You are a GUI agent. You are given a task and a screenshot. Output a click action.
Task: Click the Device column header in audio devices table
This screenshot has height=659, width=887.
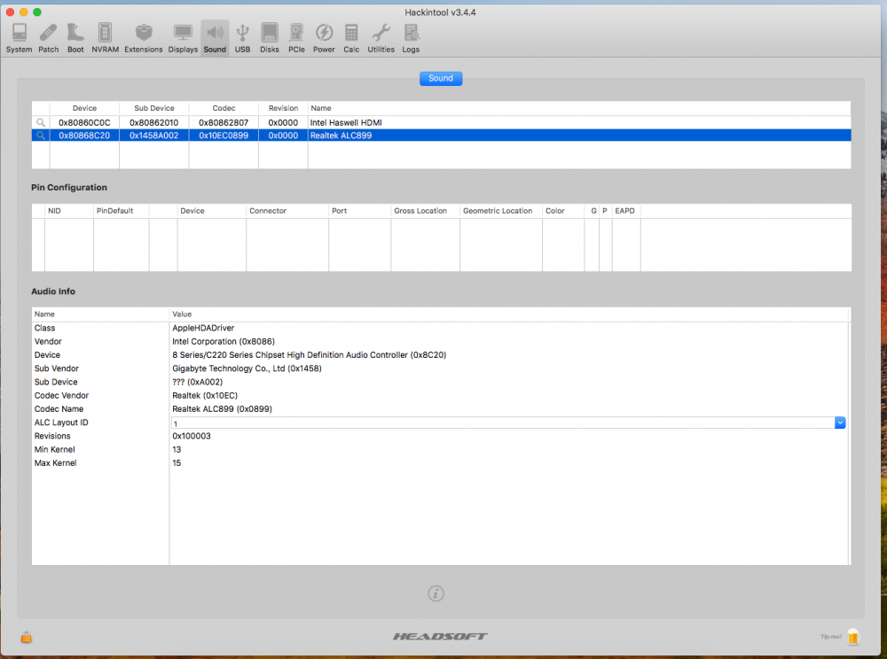click(85, 108)
